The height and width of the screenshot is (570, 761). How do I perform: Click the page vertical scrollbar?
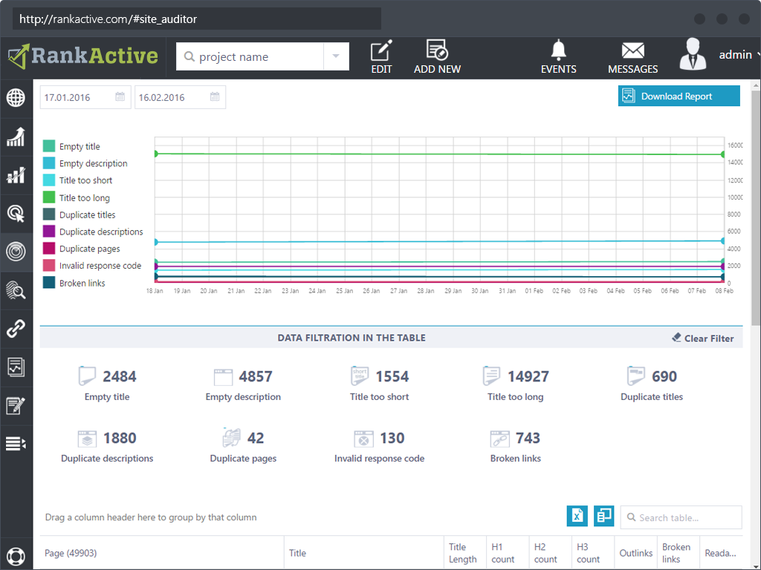click(x=756, y=208)
